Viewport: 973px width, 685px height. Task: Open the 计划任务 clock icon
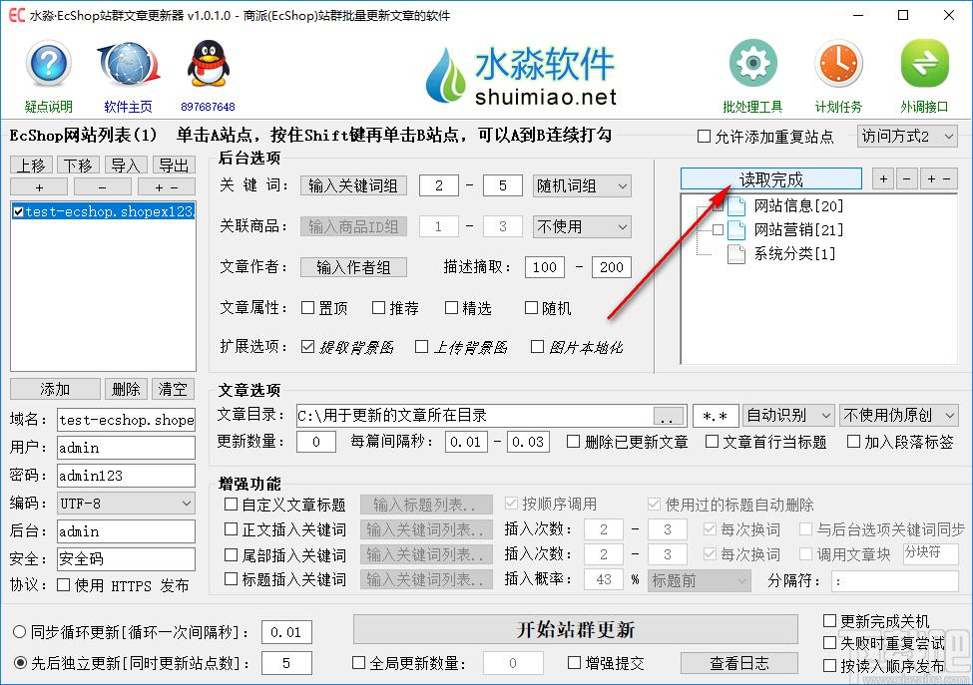[838, 63]
